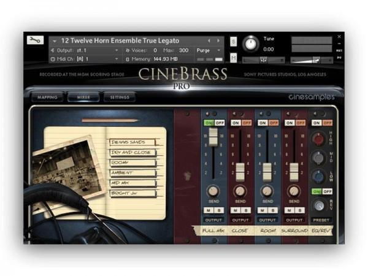Mute the instrument with the M button

233,58
